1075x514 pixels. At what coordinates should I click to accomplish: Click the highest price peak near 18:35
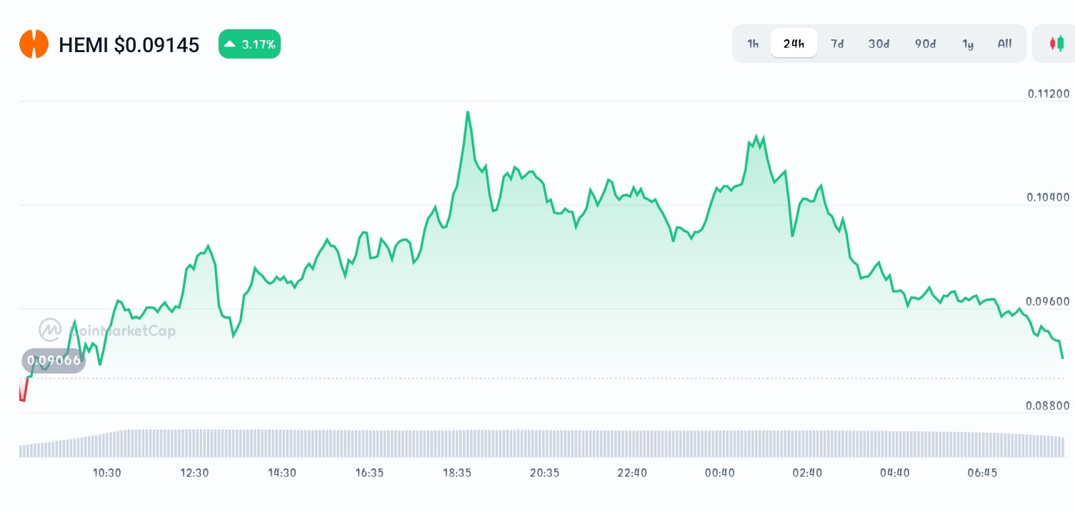468,113
